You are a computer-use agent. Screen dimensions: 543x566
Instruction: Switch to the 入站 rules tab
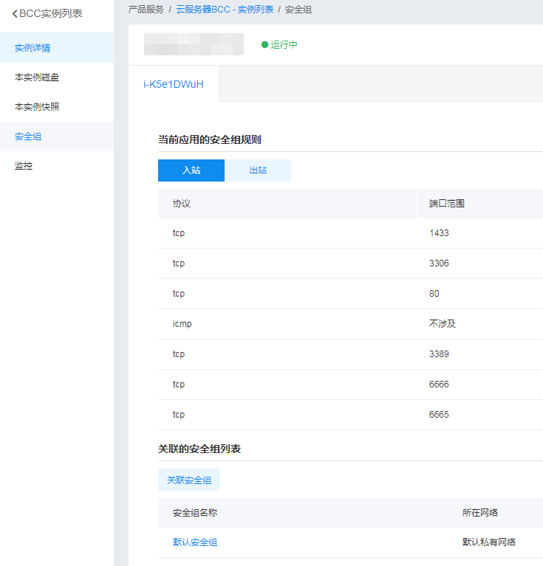191,170
